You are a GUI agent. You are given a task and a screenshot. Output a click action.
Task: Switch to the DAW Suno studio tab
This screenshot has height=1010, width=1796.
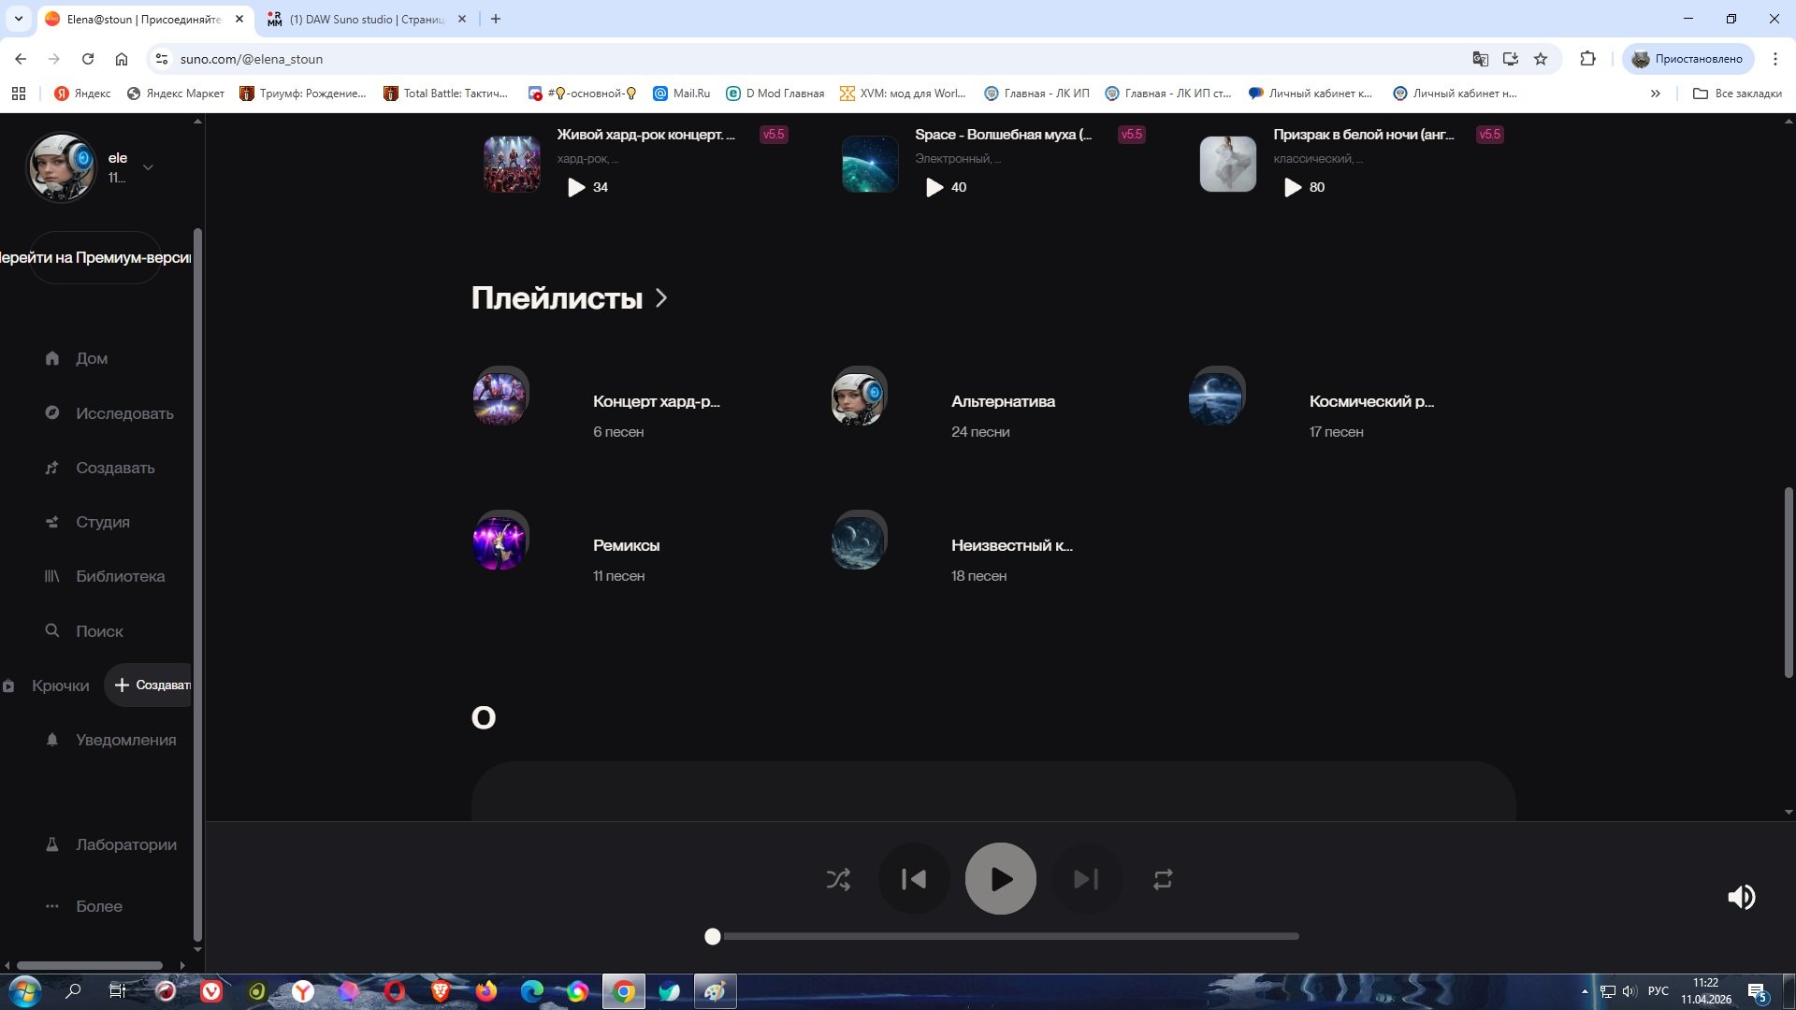pos(366,19)
